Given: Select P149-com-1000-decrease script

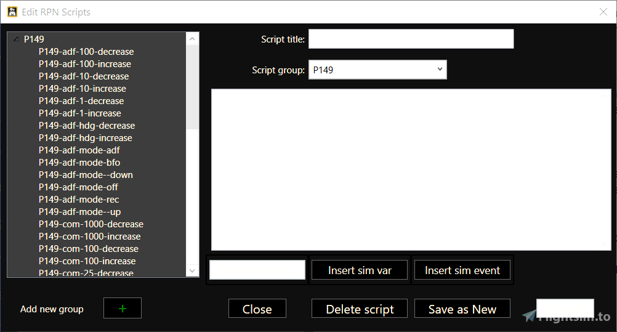Looking at the screenshot, I should click(x=91, y=224).
